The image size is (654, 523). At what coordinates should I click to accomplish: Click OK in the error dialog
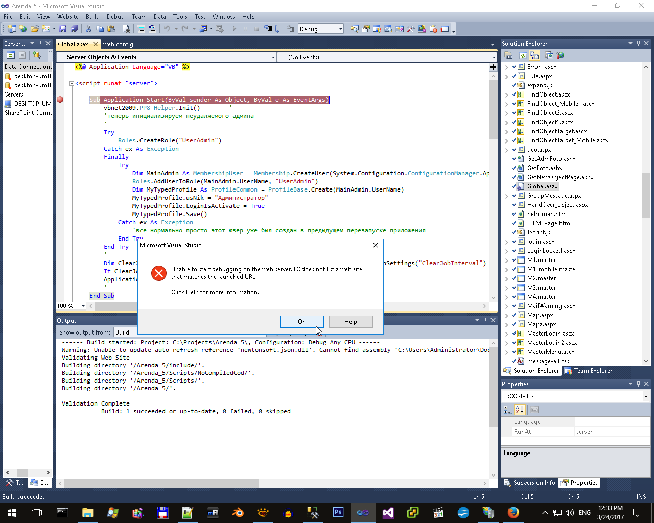301,322
